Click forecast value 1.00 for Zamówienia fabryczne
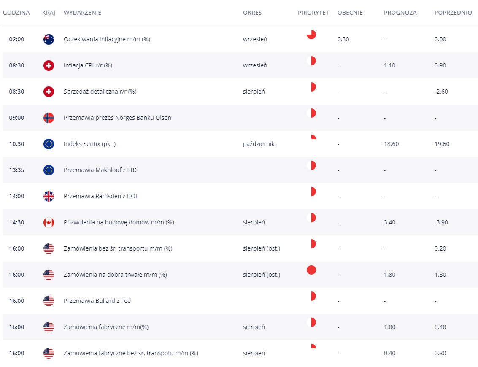The height and width of the screenshot is (367, 478). 389,327
